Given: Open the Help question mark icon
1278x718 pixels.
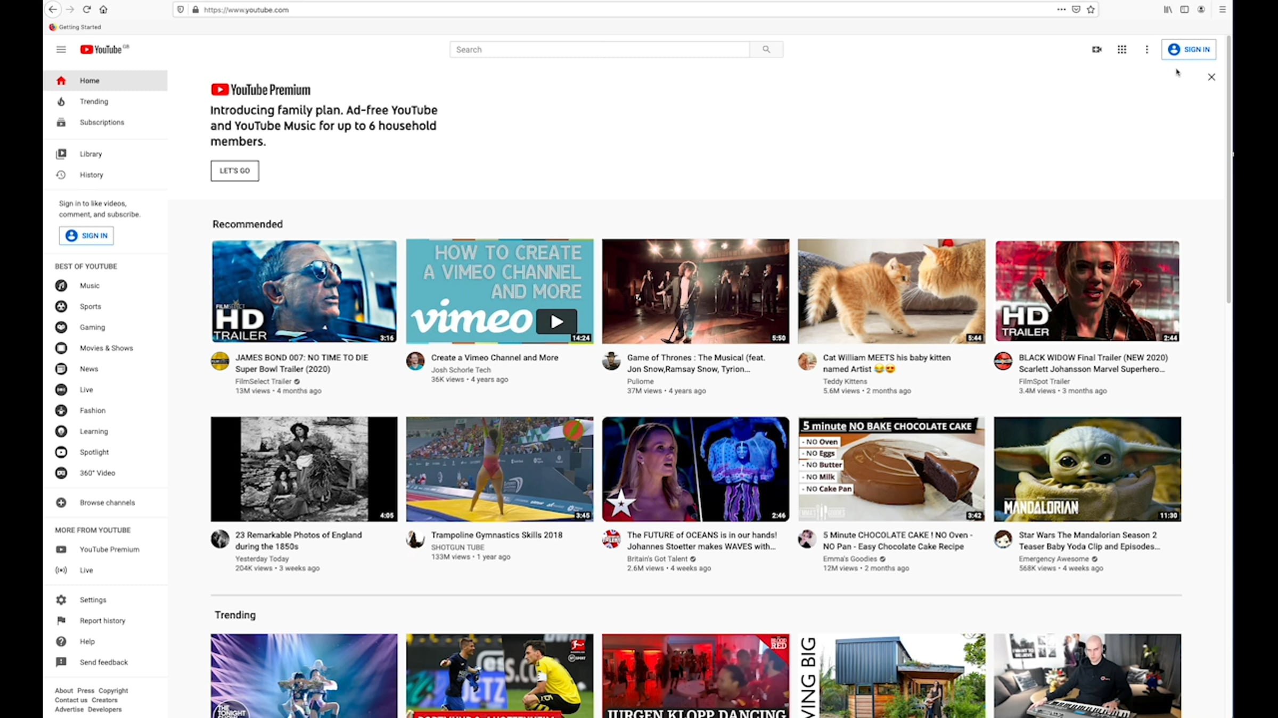Looking at the screenshot, I should pos(61,641).
